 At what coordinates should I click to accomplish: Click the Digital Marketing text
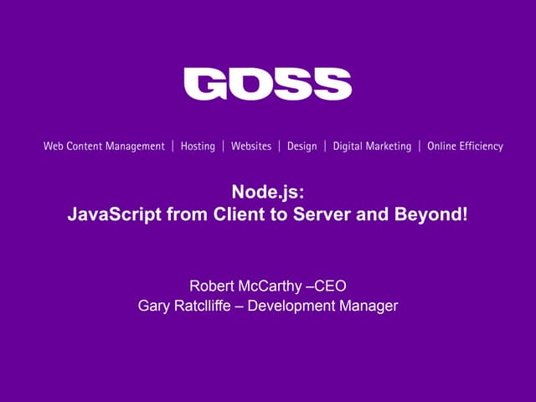(372, 146)
